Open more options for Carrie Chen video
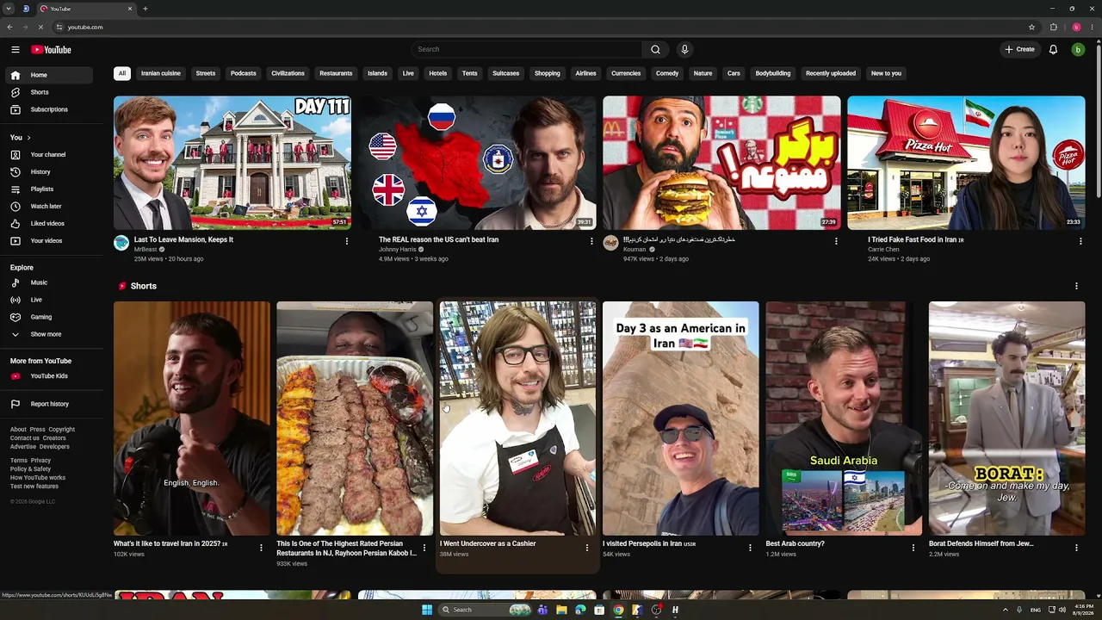The width and height of the screenshot is (1102, 620). coord(1080,241)
